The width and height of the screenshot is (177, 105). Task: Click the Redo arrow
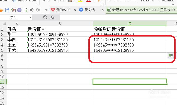(x=38, y=10)
